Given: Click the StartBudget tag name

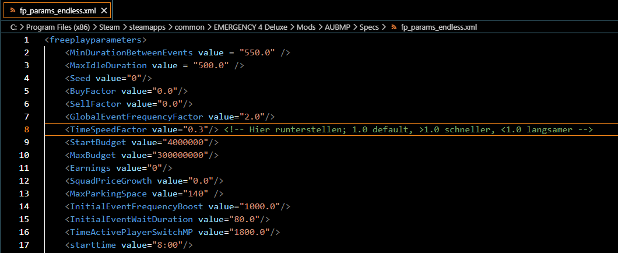Looking at the screenshot, I should 98,142.
